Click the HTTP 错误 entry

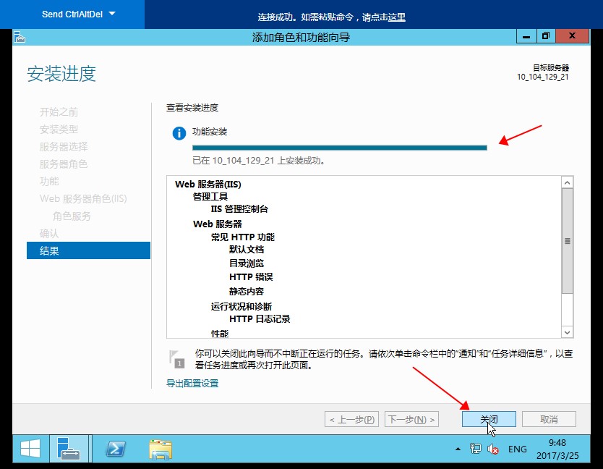point(251,277)
